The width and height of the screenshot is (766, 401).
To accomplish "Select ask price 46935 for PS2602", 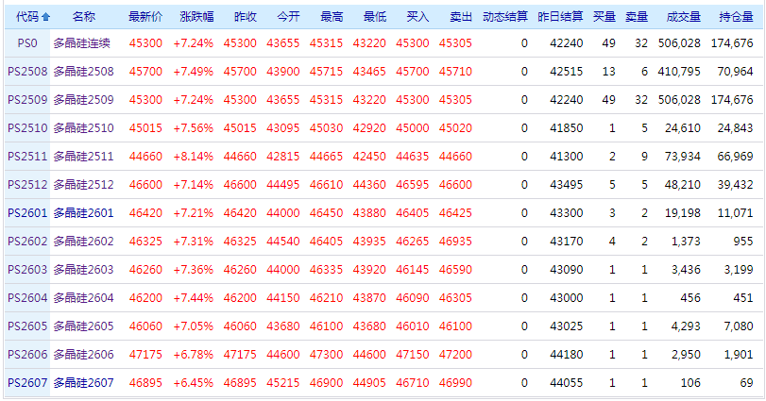I will 455,241.
